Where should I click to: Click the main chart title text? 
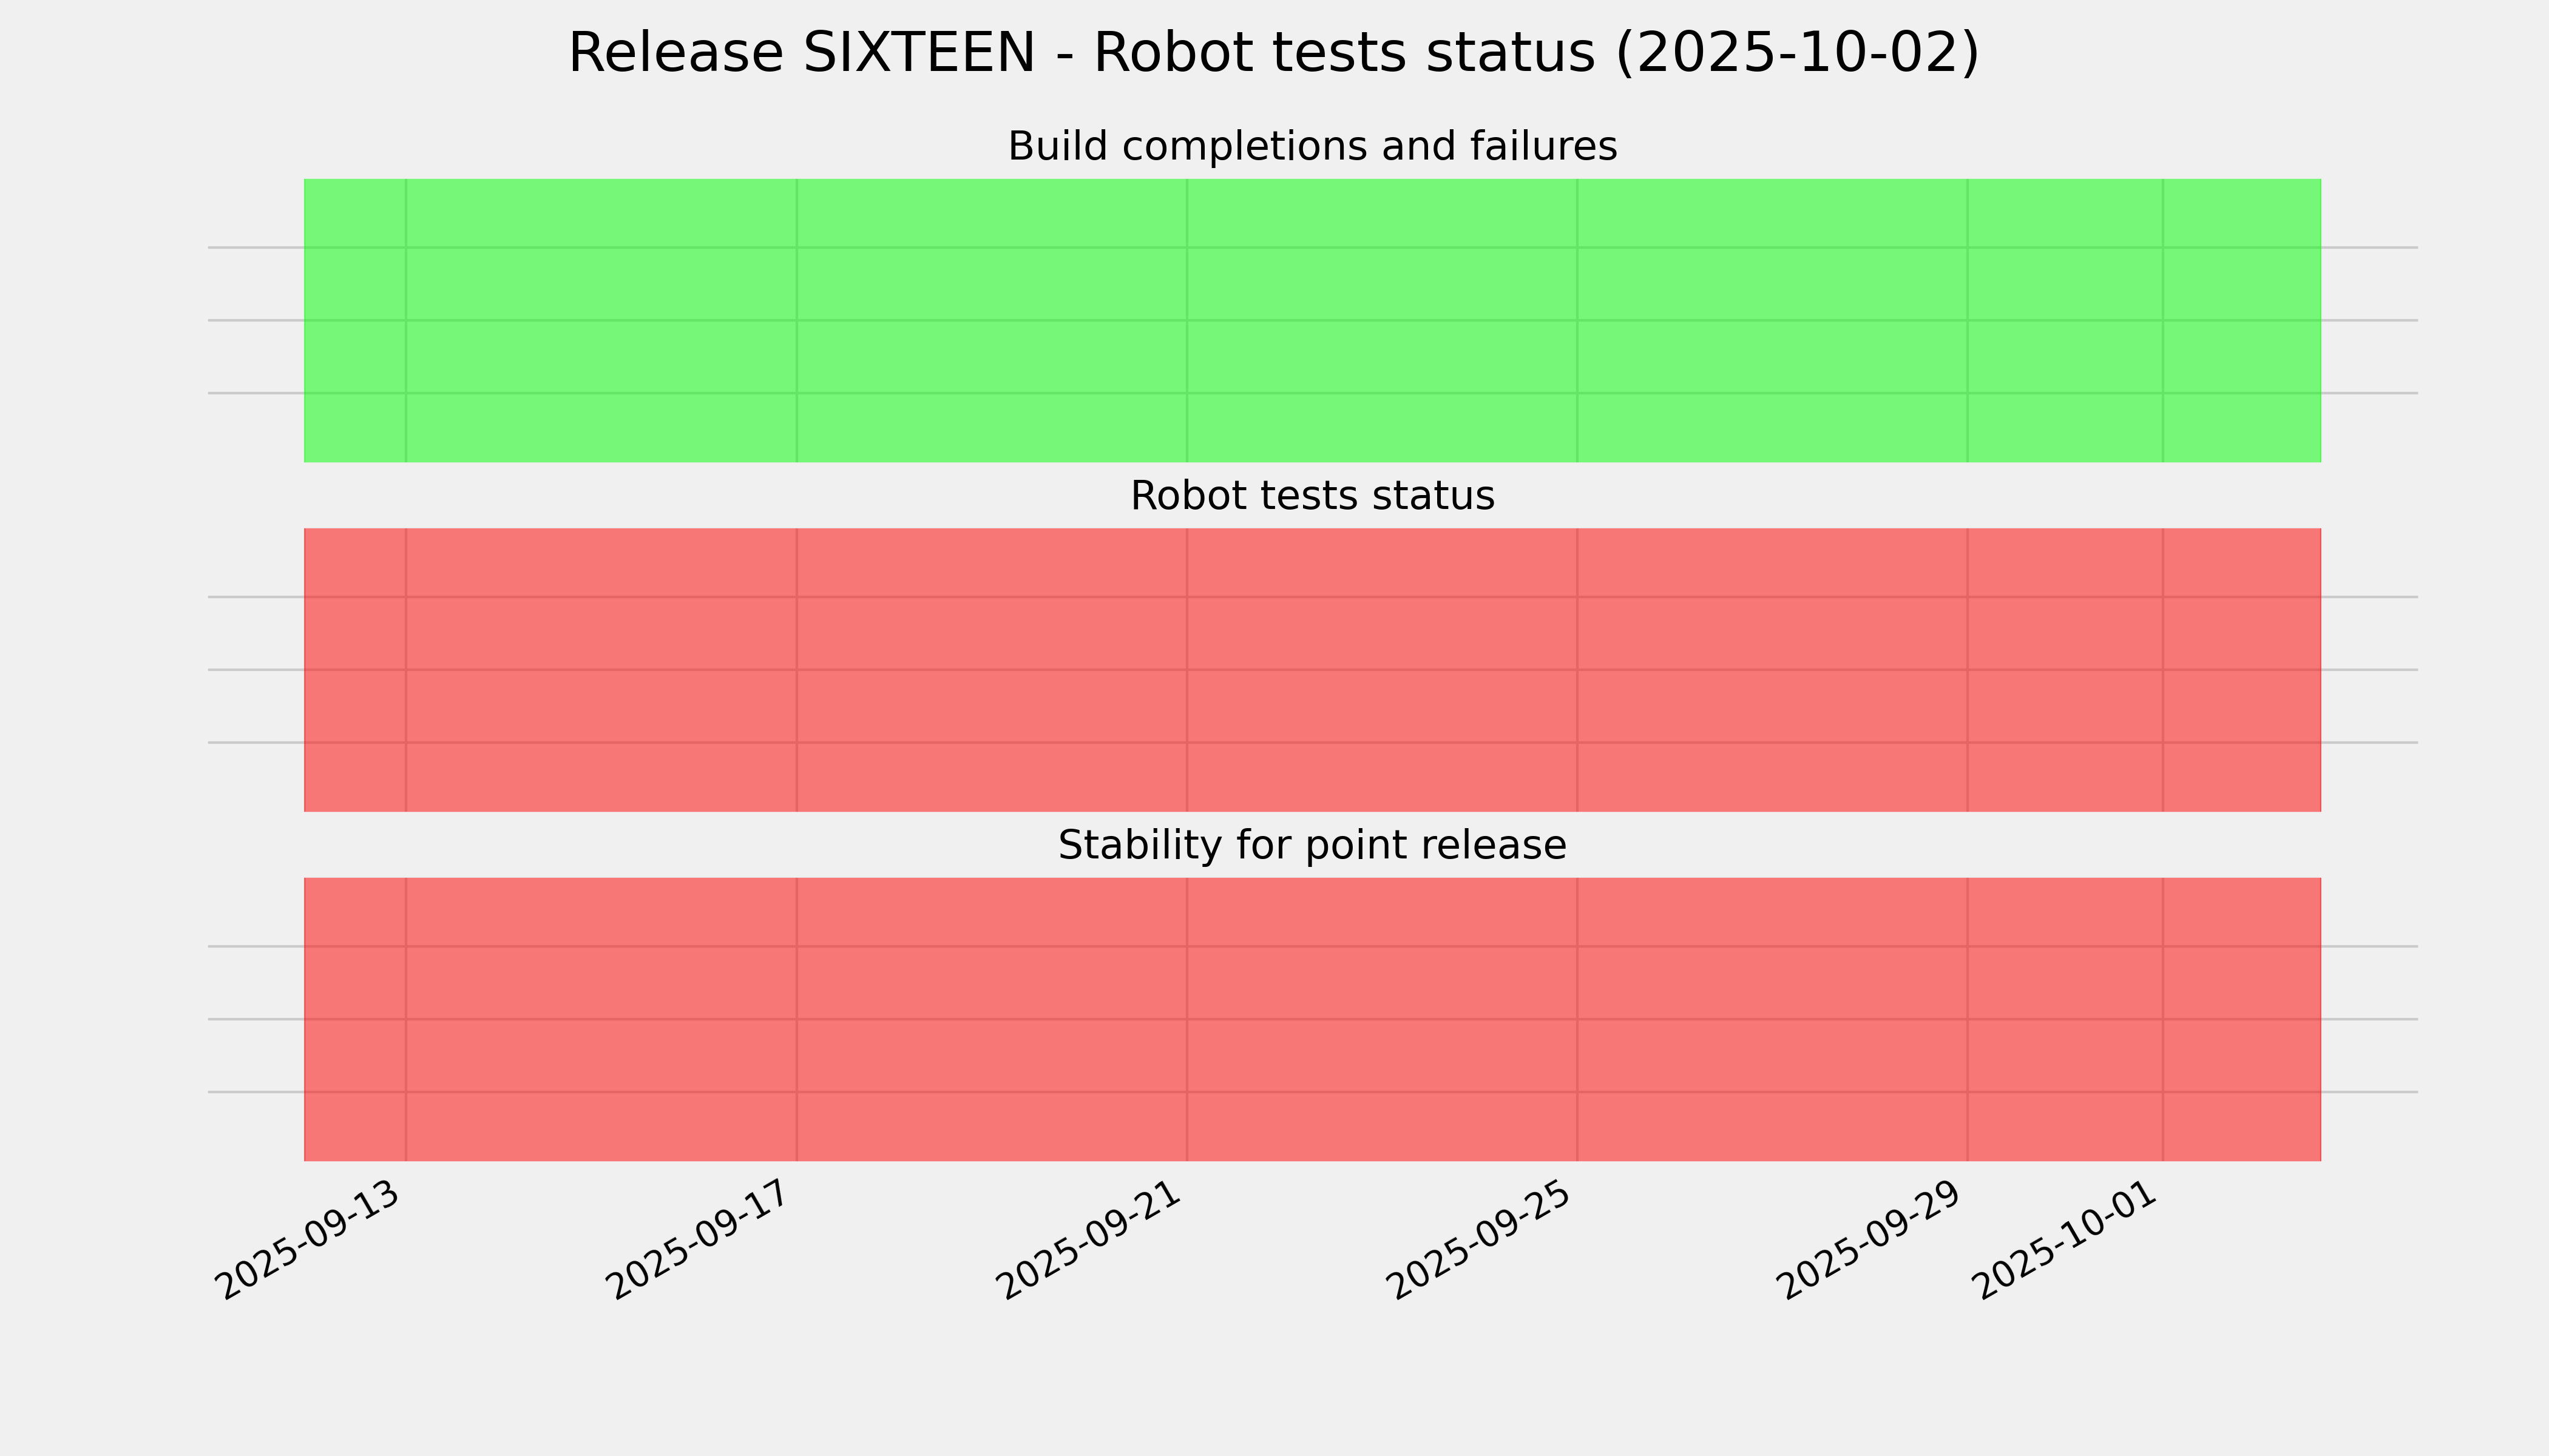1273,53
